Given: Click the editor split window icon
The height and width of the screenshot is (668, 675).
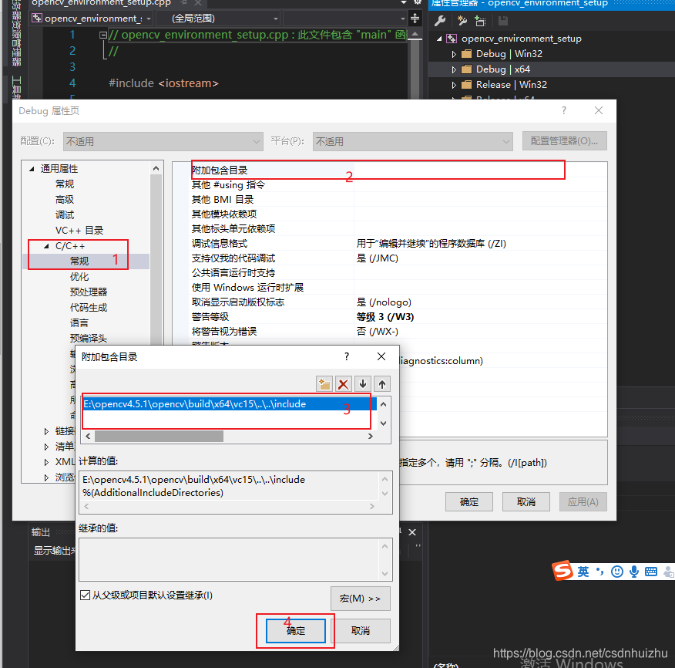Looking at the screenshot, I should (415, 18).
